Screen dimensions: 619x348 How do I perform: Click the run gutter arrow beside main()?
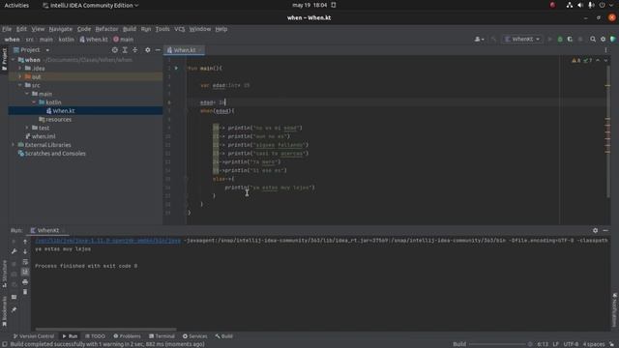coord(176,68)
